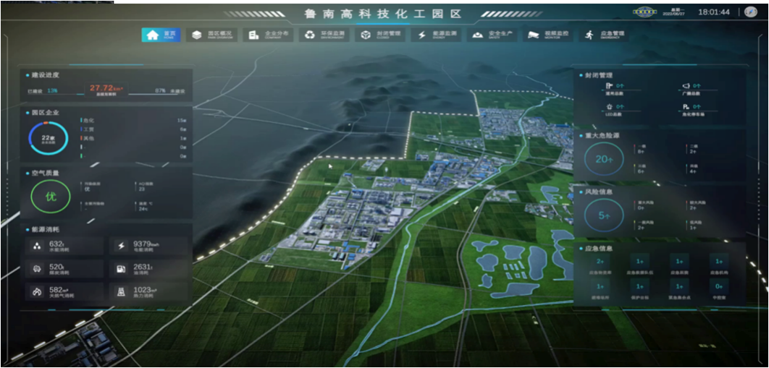Select the green 优 air quality circle

click(x=51, y=197)
